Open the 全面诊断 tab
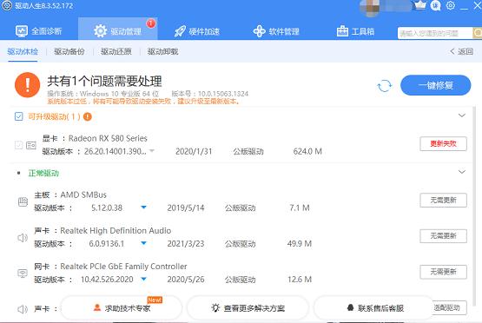The width and height of the screenshot is (482, 323). (38, 31)
